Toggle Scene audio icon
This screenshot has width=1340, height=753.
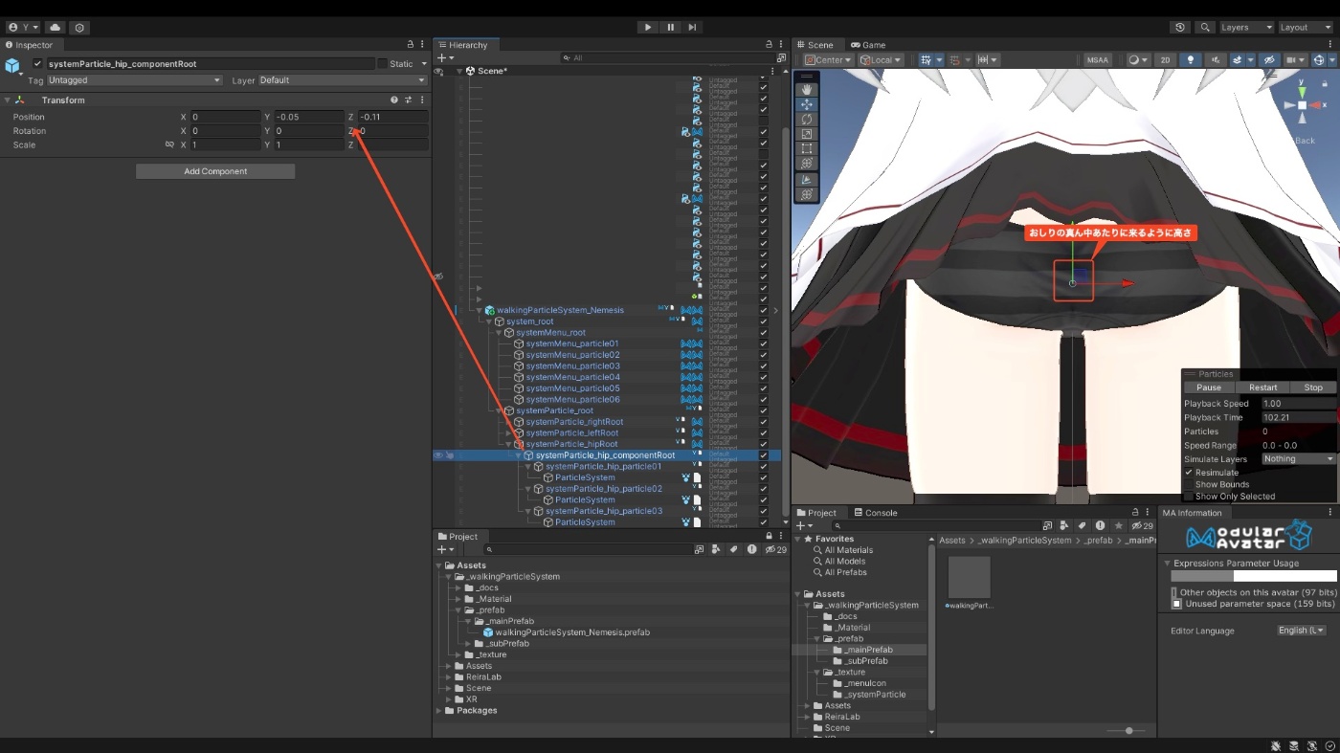click(x=1215, y=59)
